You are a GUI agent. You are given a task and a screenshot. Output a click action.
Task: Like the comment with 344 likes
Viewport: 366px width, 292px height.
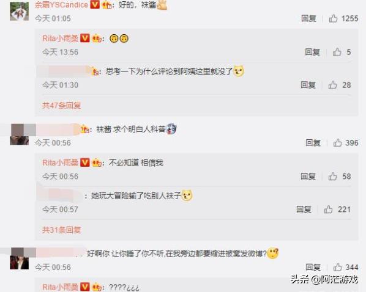[337, 267]
